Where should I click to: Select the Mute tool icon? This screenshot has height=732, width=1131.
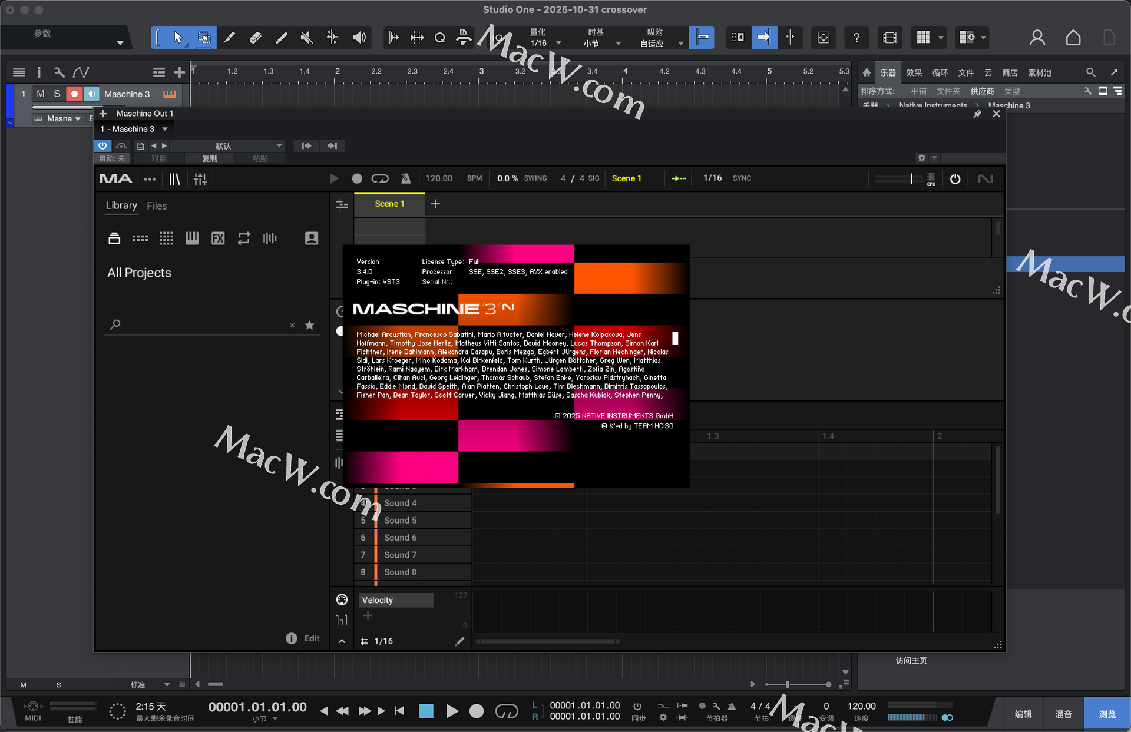306,38
